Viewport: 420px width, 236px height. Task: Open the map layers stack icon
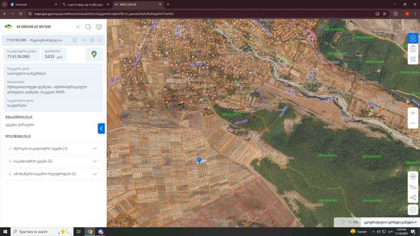pyautogui.click(x=99, y=27)
